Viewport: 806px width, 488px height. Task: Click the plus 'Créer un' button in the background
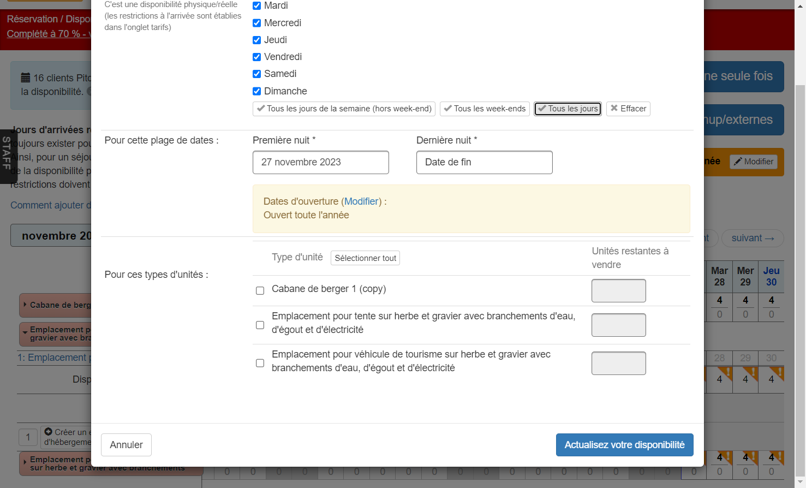tap(67, 437)
